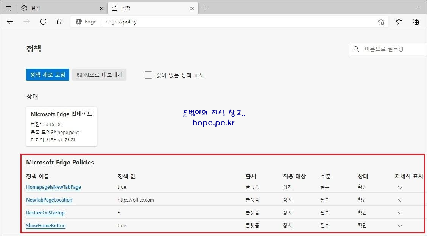Open a new tab with plus button

[205, 8]
